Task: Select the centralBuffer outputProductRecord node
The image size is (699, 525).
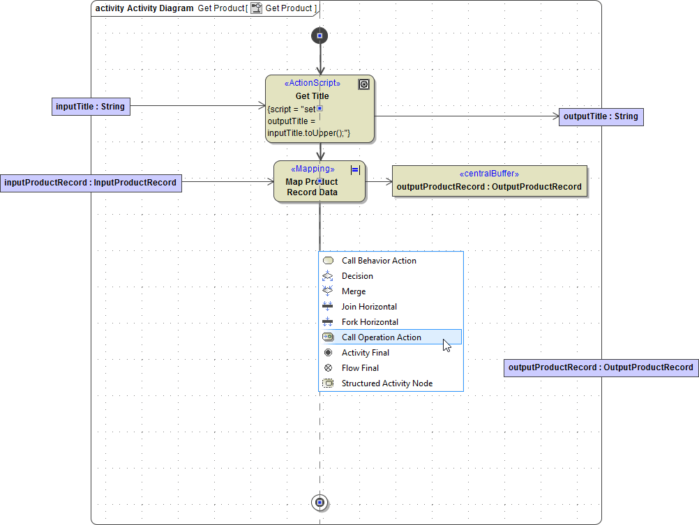Action: [x=489, y=181]
